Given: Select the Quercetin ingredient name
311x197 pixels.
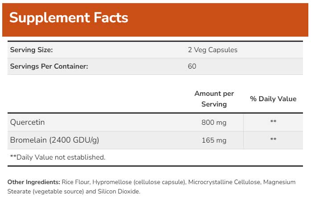Looking at the screenshot, I should click(x=27, y=122).
